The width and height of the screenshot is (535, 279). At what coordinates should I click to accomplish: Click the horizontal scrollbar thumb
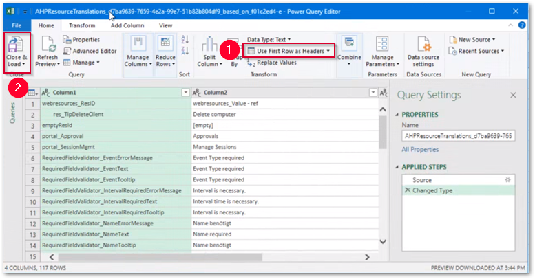click(160, 257)
